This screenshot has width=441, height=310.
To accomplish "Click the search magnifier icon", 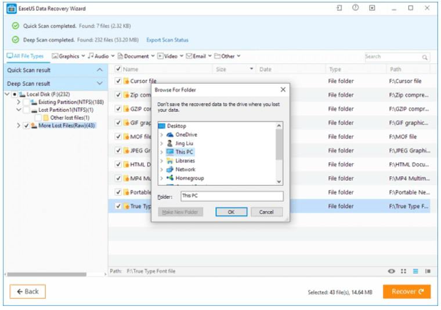I will (x=425, y=57).
